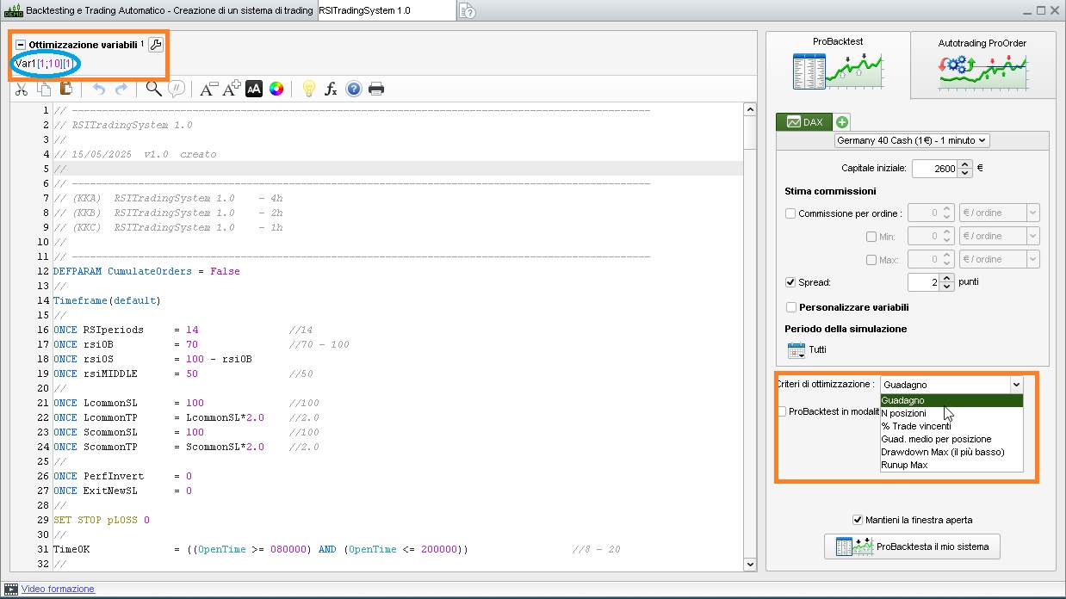The width and height of the screenshot is (1066, 599).
Task: Enable the Min commission checkbox
Action: [871, 237]
